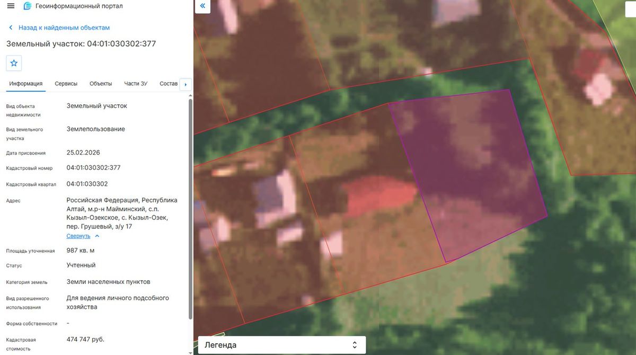Screen dimensions: 636x355
Task: Click the Геоинформационный портал logo
Action: pos(28,6)
